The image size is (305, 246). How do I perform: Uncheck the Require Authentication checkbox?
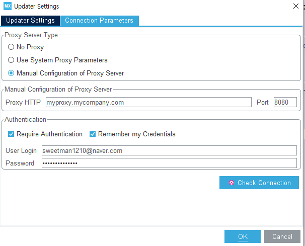(11, 134)
